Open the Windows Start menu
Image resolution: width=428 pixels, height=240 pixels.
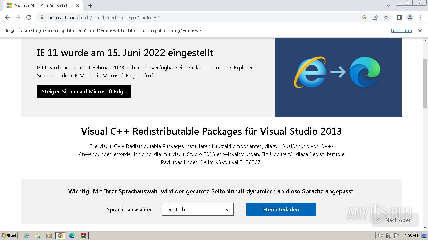tap(9, 236)
